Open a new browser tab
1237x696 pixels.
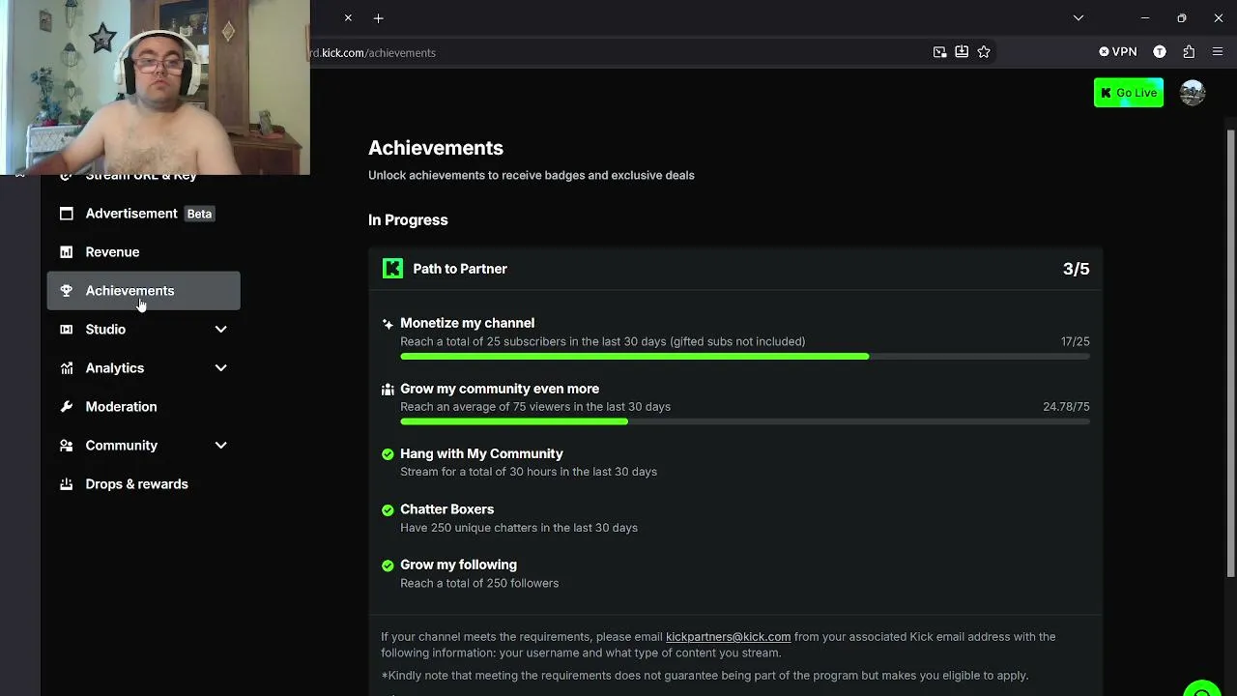point(379,18)
